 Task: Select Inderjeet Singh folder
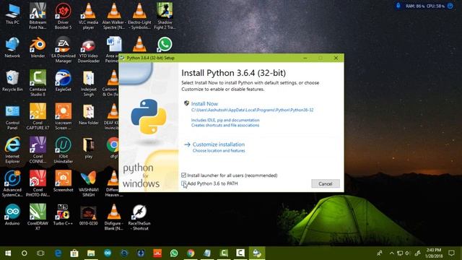[88, 83]
